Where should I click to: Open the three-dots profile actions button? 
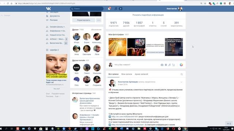(x=99, y=20)
